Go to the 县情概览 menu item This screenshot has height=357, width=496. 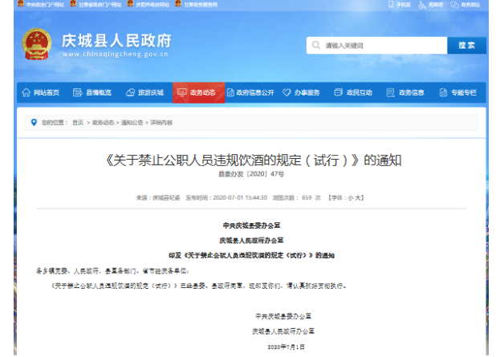point(92,92)
